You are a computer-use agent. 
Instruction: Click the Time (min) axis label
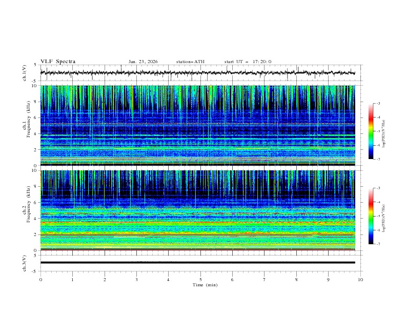200,285
